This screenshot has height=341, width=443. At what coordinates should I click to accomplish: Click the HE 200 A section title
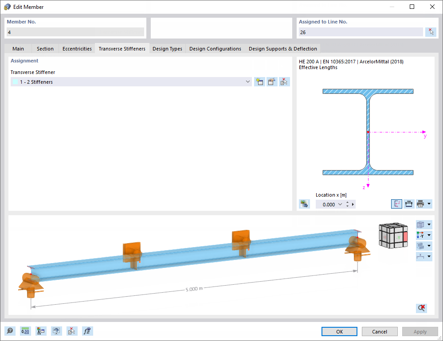click(x=351, y=62)
